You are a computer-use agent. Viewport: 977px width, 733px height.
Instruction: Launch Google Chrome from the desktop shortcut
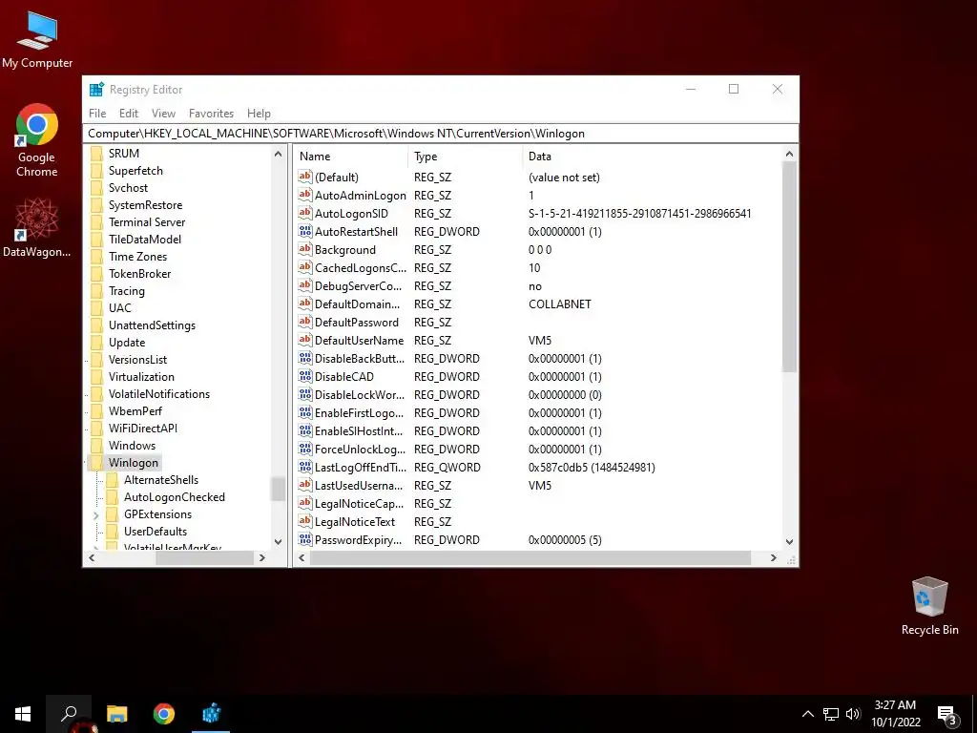tap(37, 139)
